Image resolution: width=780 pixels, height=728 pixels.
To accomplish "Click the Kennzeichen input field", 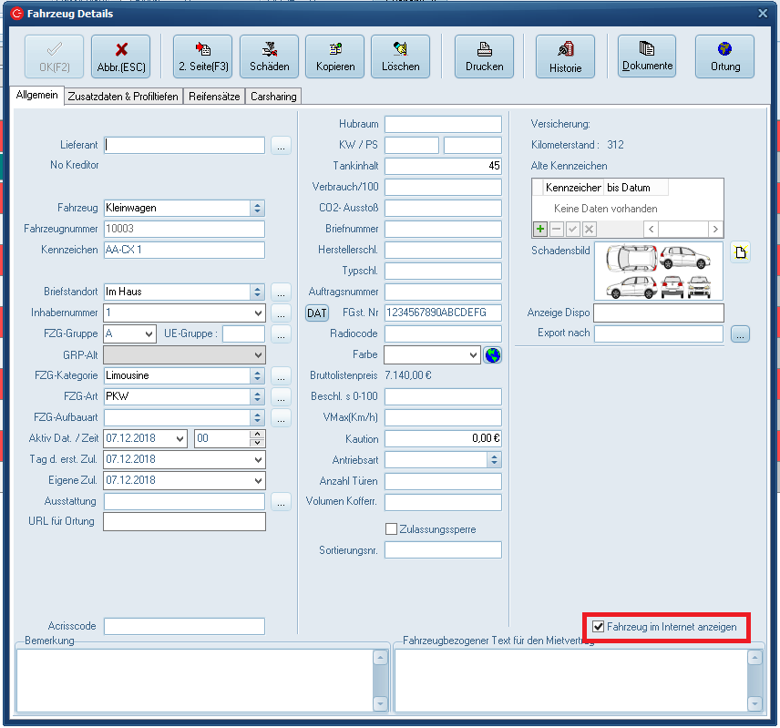I will point(184,250).
